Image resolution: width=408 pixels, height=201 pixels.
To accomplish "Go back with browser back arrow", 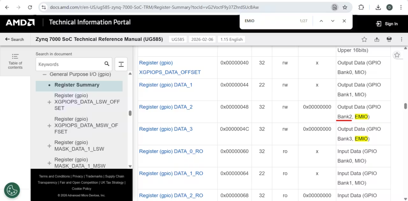I will 7,7.
